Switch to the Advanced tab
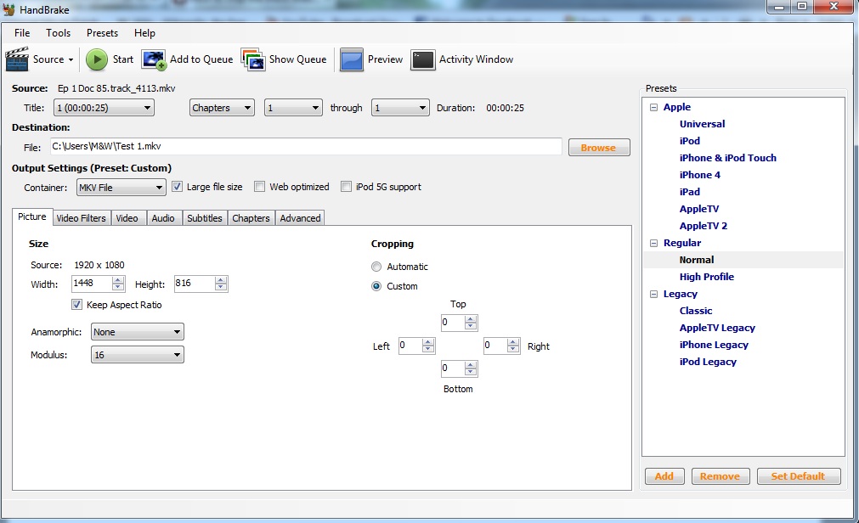The height and width of the screenshot is (523, 859). (300, 218)
